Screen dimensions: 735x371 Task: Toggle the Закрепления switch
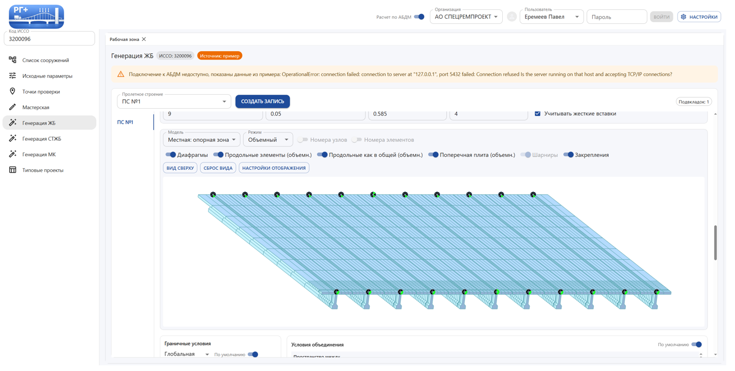[x=568, y=155]
